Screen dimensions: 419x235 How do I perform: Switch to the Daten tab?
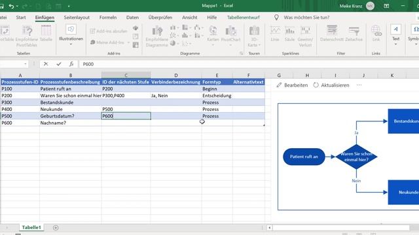pyautogui.click(x=132, y=18)
